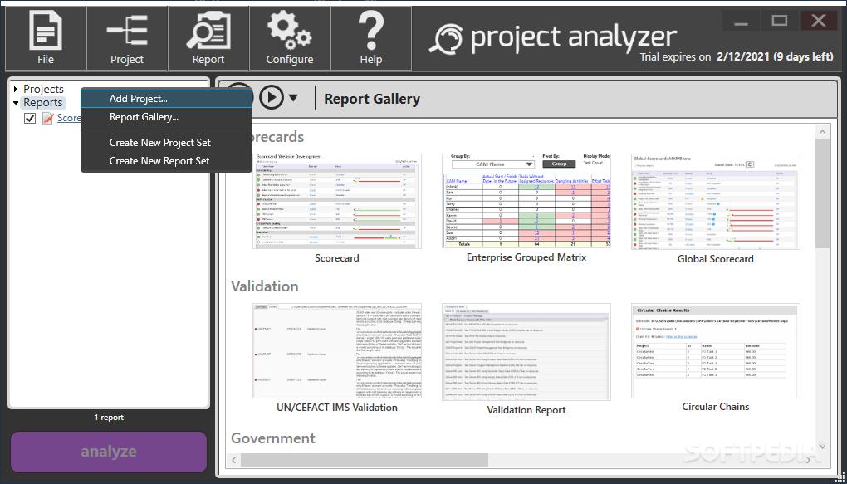Open the Enterprise Grouped Matrix thumbnail
Image resolution: width=847 pixels, height=484 pixels.
pyautogui.click(x=526, y=201)
